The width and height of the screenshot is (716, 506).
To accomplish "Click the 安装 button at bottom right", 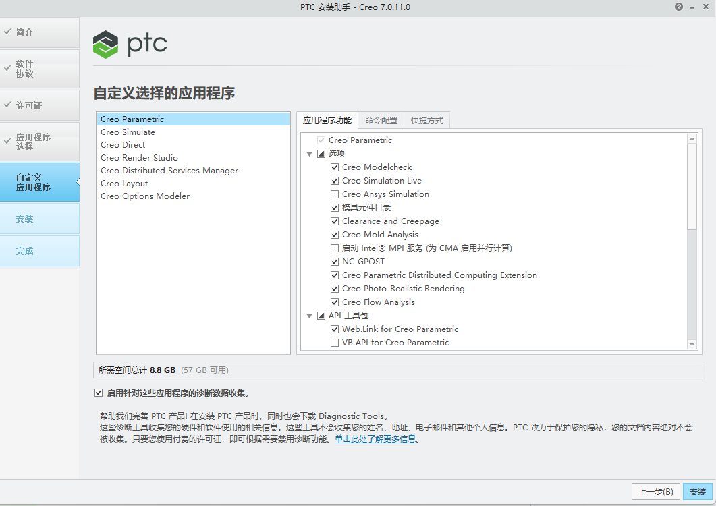I will (x=698, y=492).
